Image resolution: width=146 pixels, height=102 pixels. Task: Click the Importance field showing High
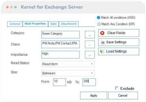pos(61,54)
